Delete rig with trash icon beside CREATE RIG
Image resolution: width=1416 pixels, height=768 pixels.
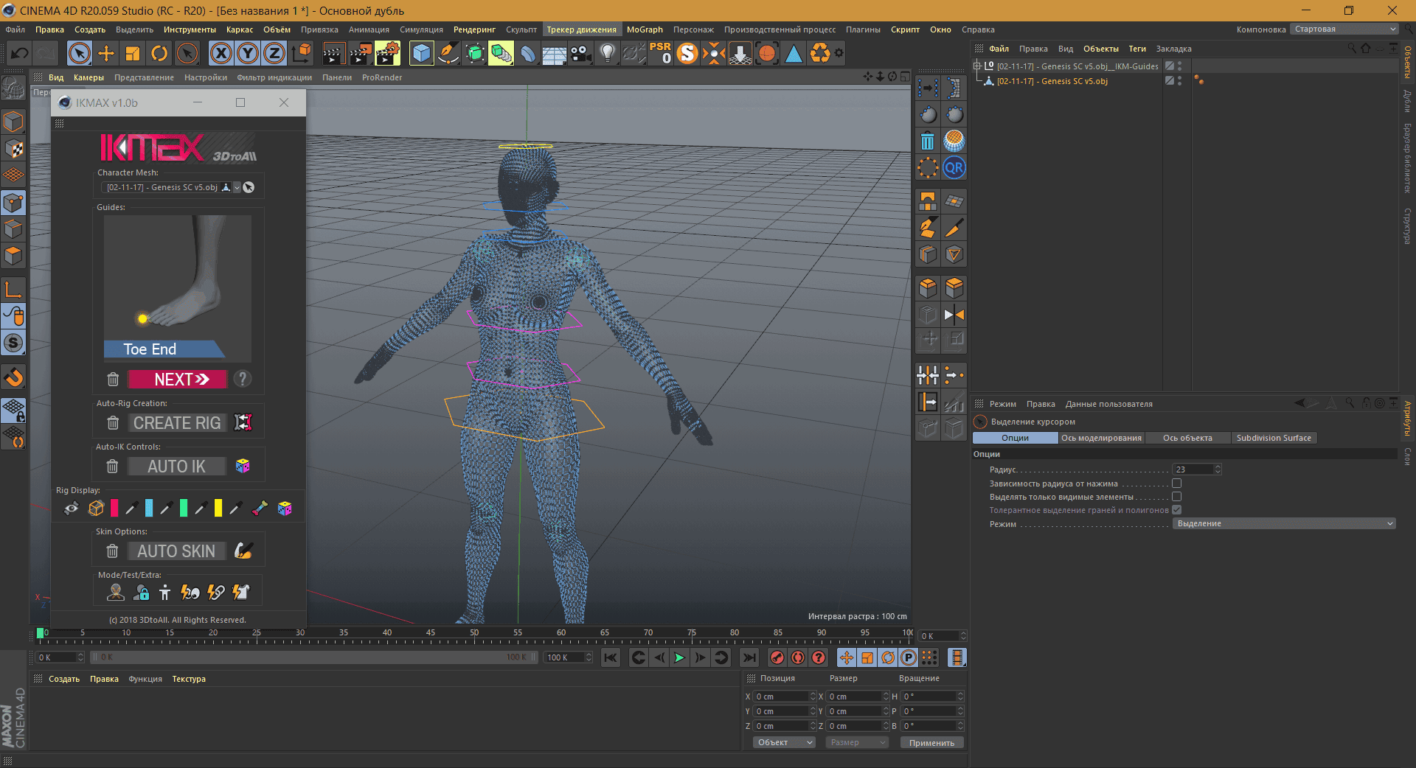click(113, 423)
